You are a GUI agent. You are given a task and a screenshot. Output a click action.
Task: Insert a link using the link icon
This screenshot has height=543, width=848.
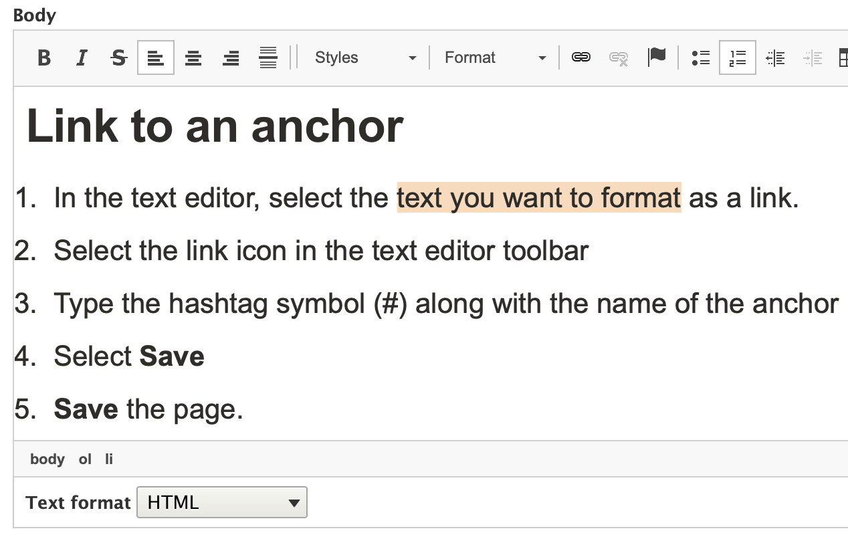(580, 58)
